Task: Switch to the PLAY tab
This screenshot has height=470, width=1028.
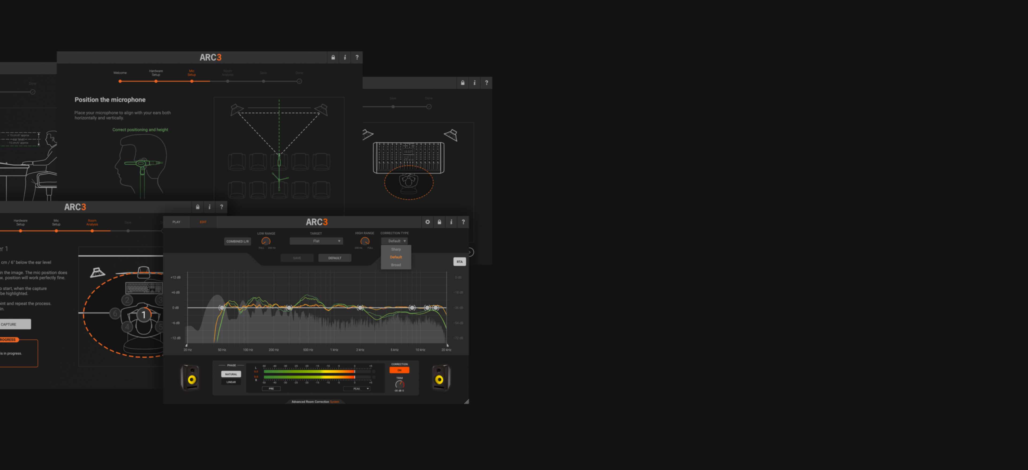Action: click(x=176, y=222)
